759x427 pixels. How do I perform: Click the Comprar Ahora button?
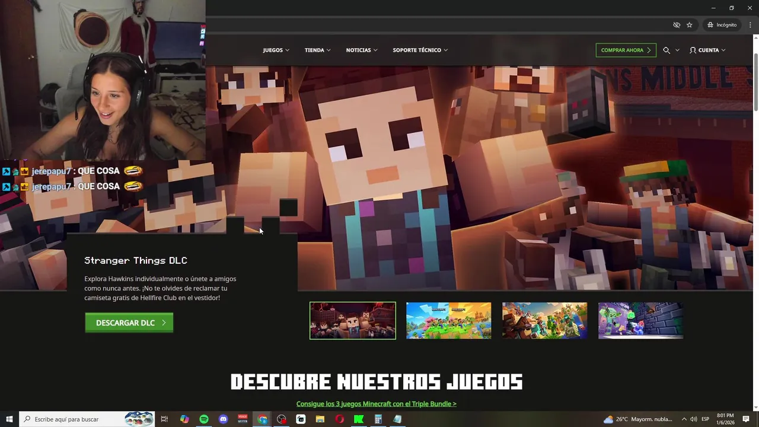pyautogui.click(x=626, y=50)
